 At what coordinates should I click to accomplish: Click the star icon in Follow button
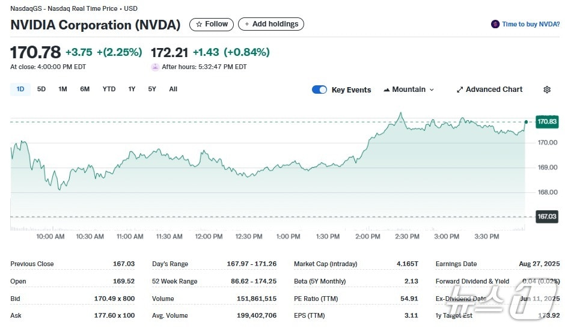(x=199, y=24)
